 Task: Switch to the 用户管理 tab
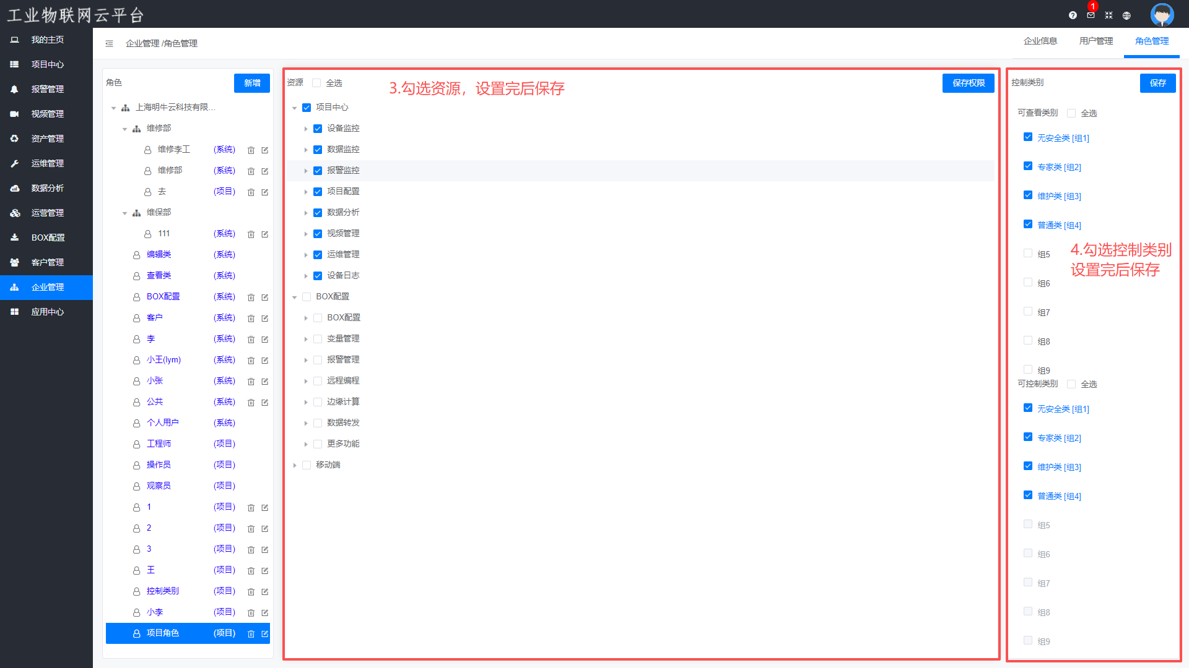coord(1095,41)
